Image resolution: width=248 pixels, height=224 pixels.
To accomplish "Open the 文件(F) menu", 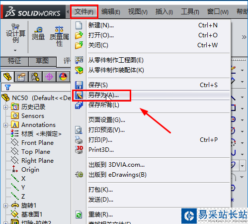I will click(x=84, y=12).
